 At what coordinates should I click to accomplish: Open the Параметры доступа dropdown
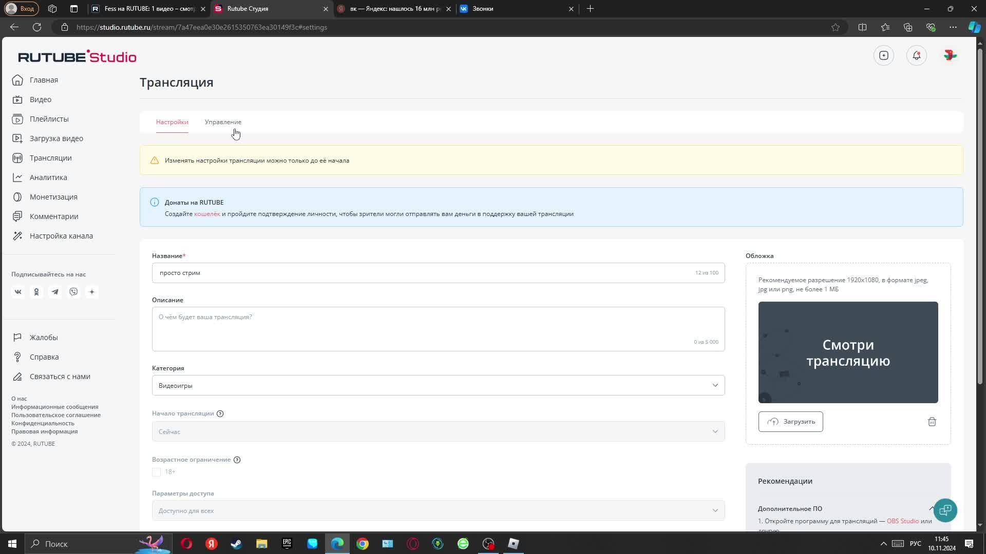pos(438,510)
